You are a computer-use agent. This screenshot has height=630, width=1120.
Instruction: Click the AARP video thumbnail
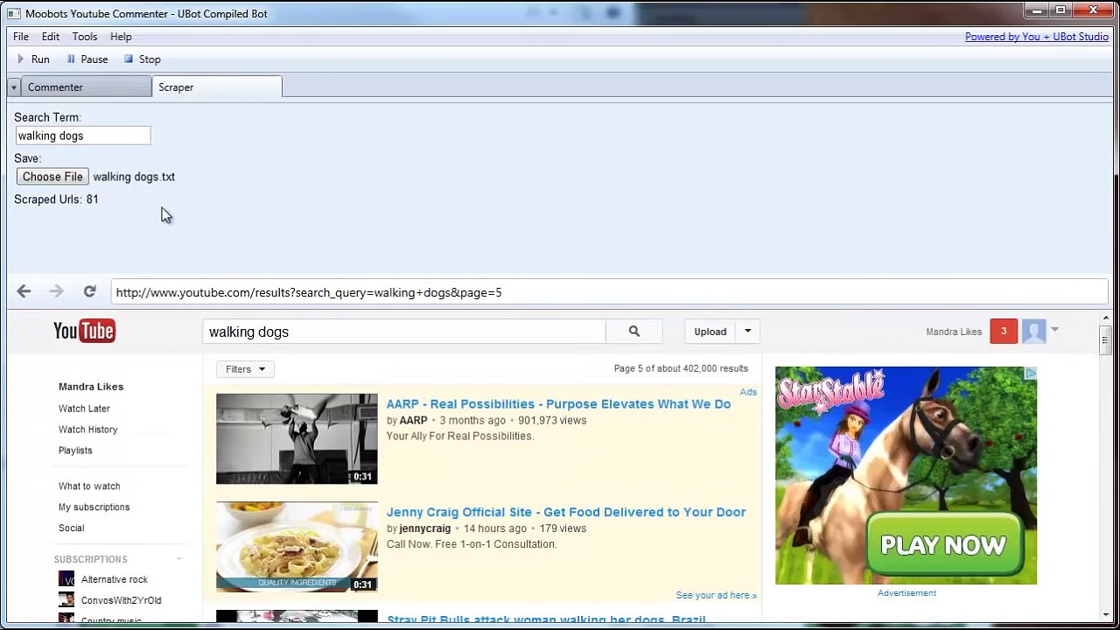(297, 438)
